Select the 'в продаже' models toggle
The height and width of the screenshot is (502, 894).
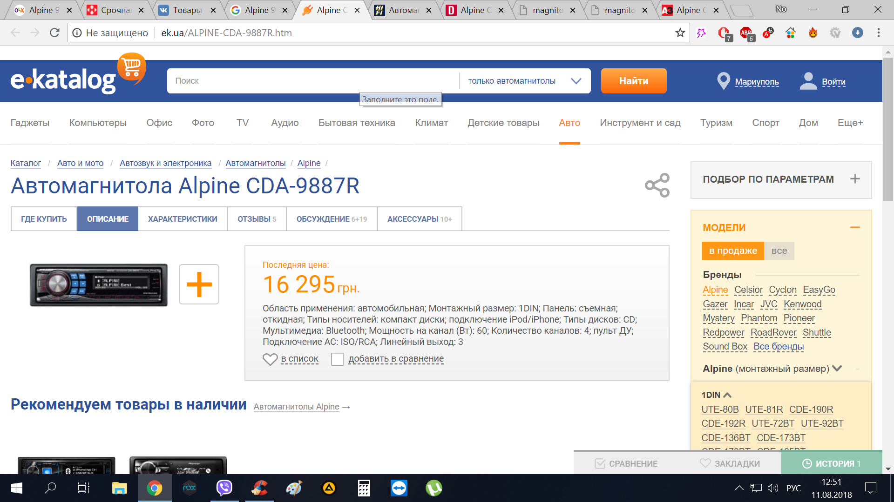[x=733, y=251]
